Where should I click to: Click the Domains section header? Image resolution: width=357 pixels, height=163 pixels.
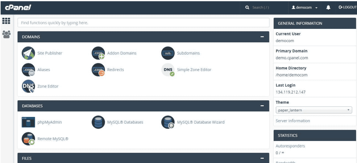click(x=143, y=37)
